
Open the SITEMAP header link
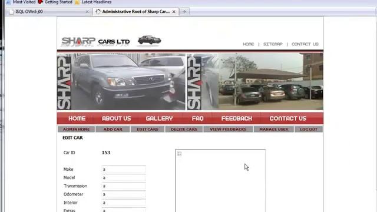[273, 44]
